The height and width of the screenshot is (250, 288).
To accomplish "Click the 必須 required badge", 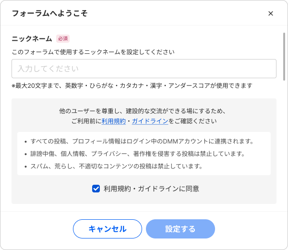I will tap(63, 39).
